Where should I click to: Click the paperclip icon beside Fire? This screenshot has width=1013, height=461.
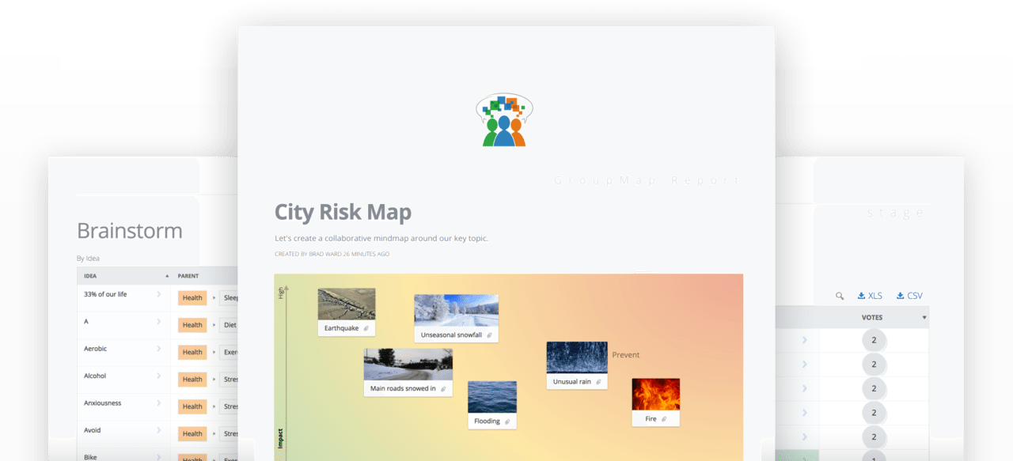point(663,418)
